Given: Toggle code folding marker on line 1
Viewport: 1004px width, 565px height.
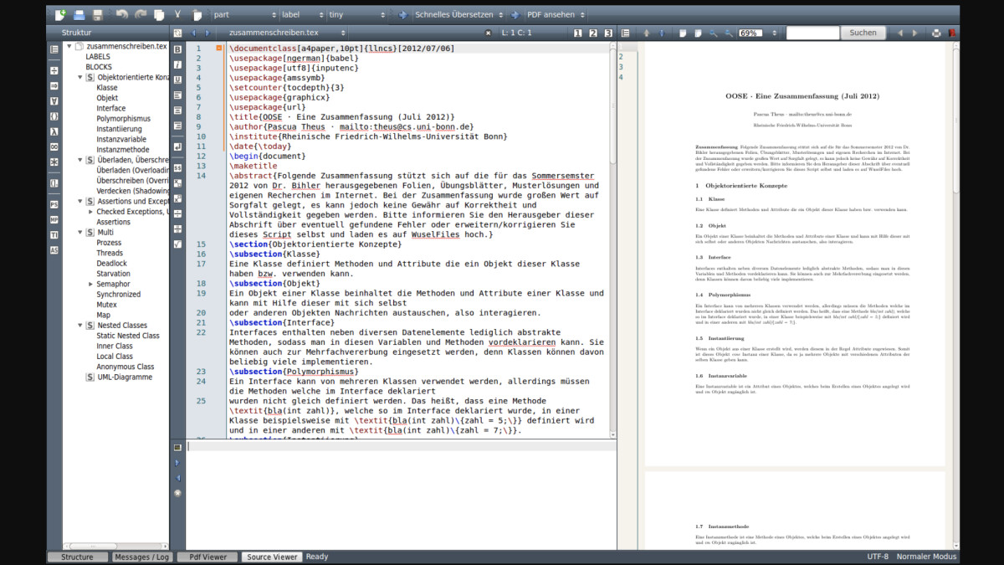Looking at the screenshot, I should (219, 49).
